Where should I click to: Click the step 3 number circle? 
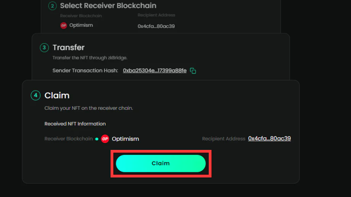click(x=44, y=47)
